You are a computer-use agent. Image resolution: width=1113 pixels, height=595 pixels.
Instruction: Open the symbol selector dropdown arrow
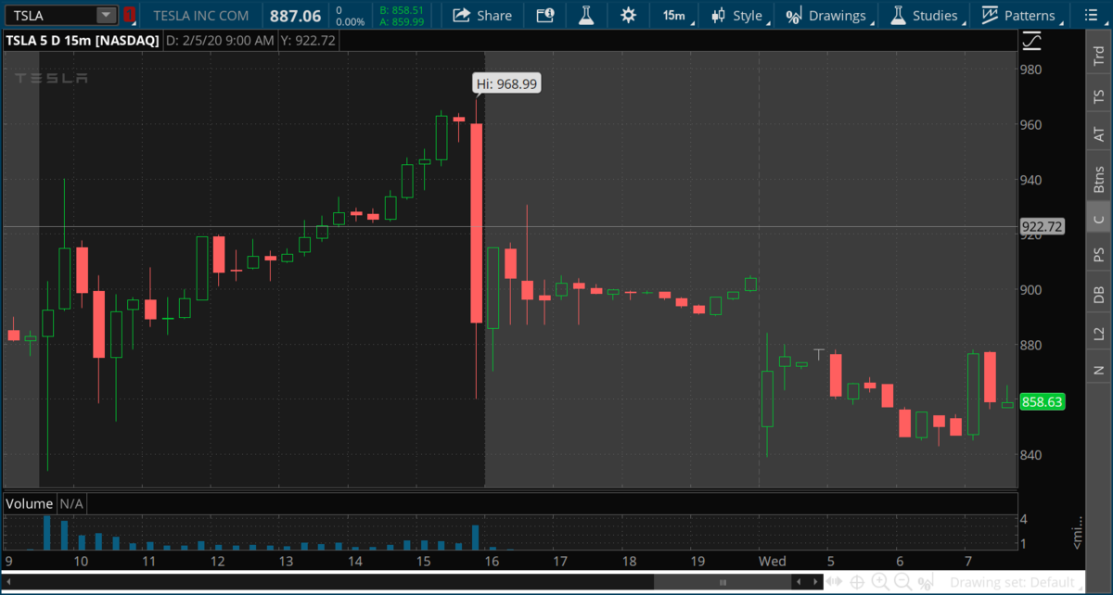[x=107, y=15]
